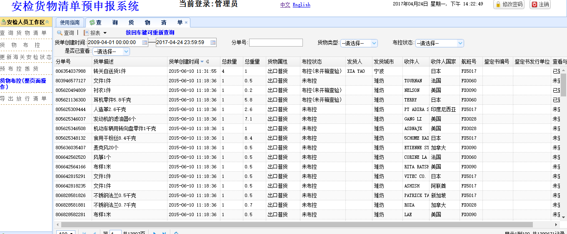Sort by 货单创建时间 using the header arrow
Screen dimensions: 567x234
click(x=202, y=62)
